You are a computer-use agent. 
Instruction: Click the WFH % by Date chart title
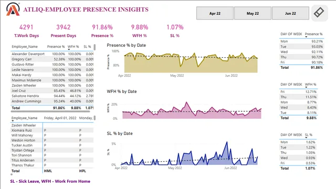coord(121,91)
